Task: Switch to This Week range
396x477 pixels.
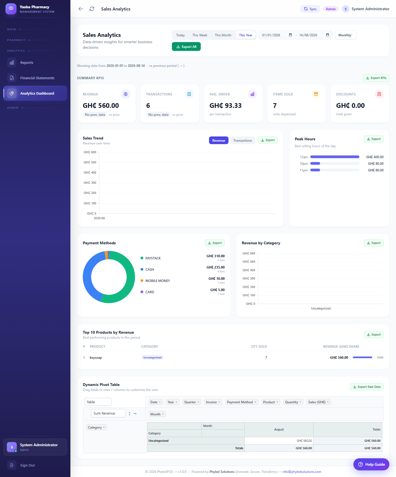Action: coord(200,35)
